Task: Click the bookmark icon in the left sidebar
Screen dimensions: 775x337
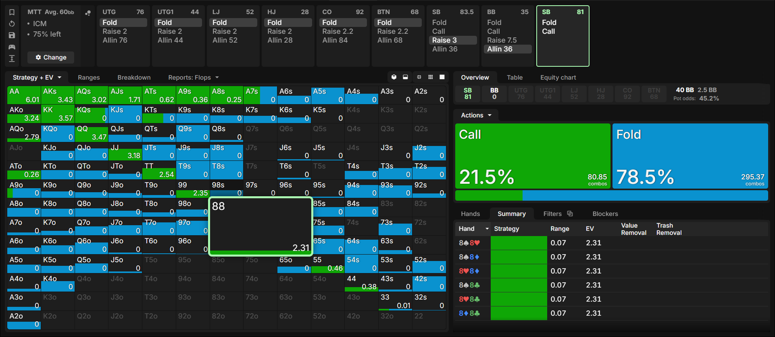Action: click(x=12, y=12)
